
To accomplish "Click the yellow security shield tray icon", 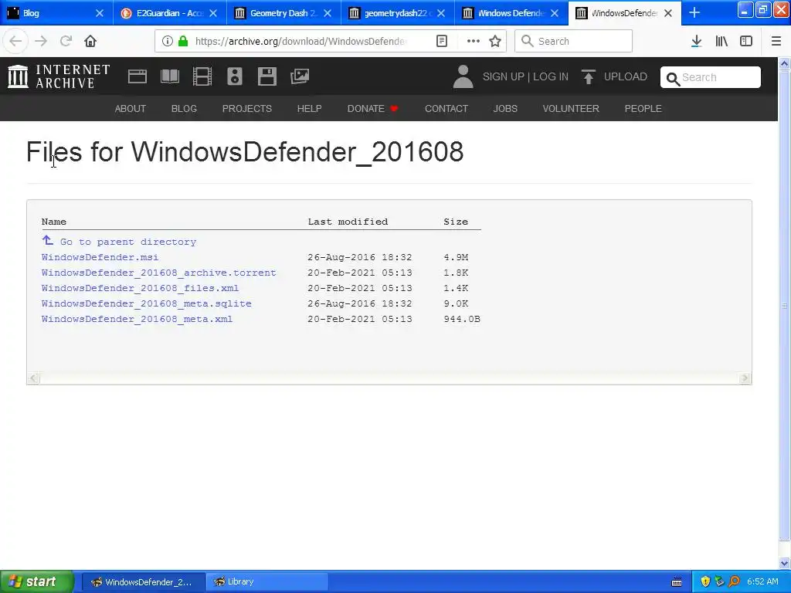I will (705, 582).
